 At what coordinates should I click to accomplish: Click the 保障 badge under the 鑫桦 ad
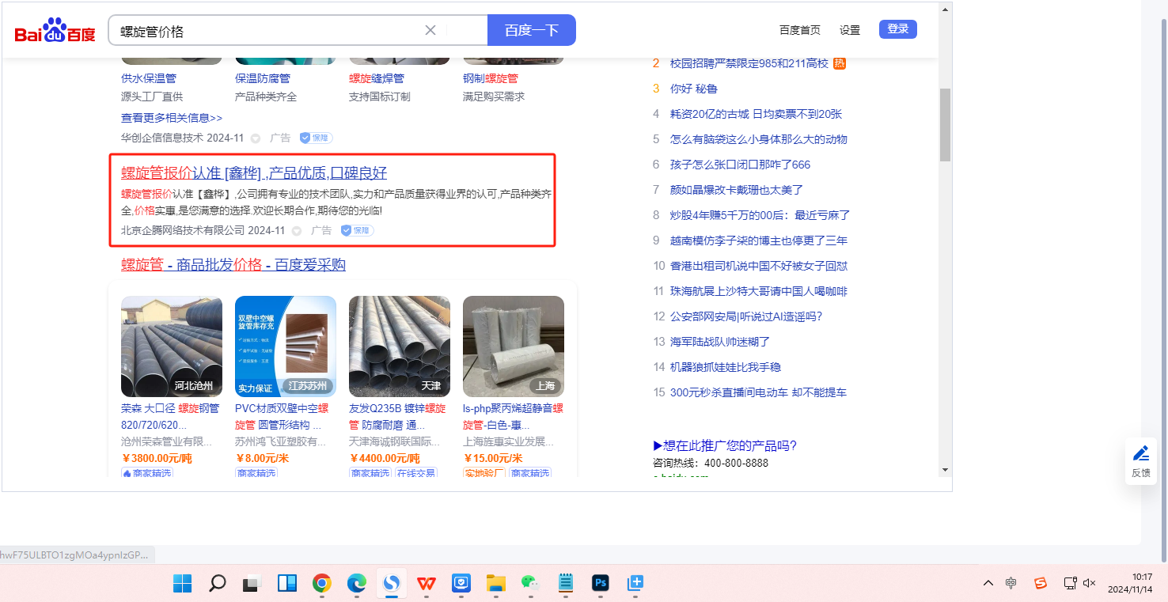coord(357,230)
